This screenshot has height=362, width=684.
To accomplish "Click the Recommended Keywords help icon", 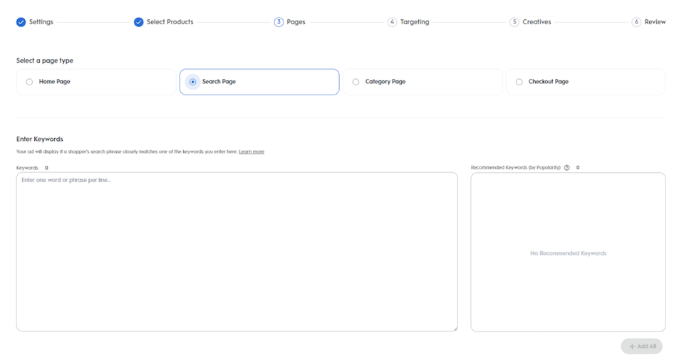I will 567,168.
